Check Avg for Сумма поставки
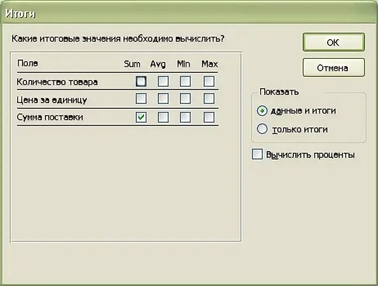The width and height of the screenshot is (378, 286). (163, 117)
